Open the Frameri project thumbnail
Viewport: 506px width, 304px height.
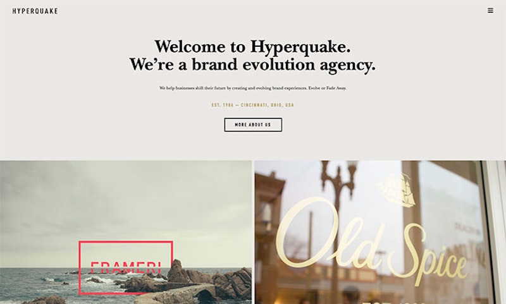[126, 232]
